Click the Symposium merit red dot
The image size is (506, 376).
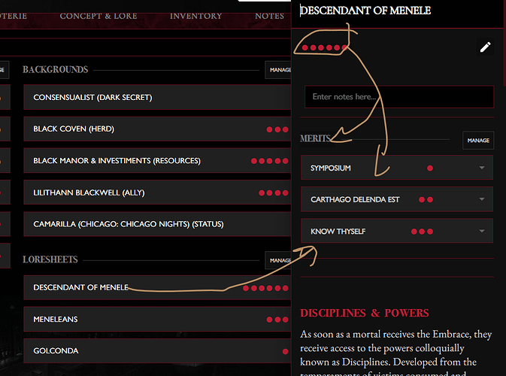[x=430, y=168]
